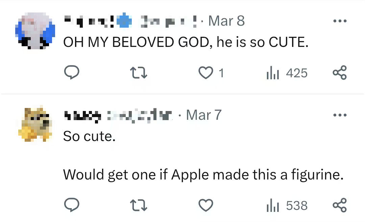Reply to the "OH MY BELOVED GOD" tweet

click(71, 73)
